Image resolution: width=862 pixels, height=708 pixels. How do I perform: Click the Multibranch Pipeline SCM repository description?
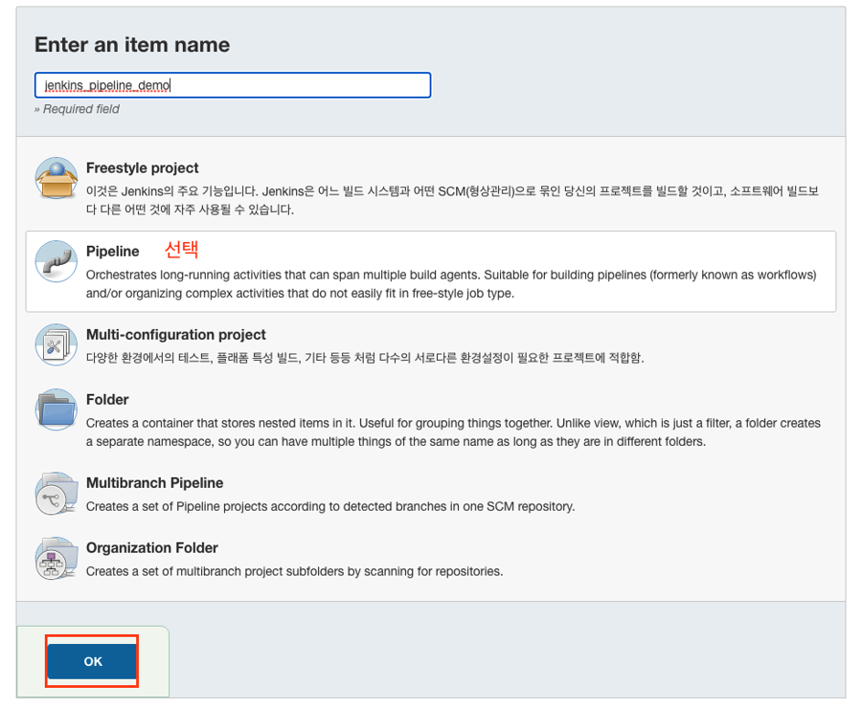(330, 506)
